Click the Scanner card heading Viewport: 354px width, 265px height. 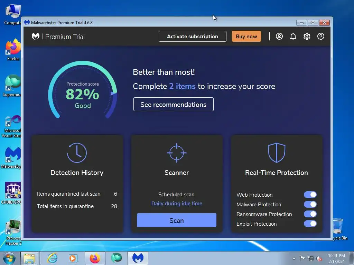(x=177, y=173)
